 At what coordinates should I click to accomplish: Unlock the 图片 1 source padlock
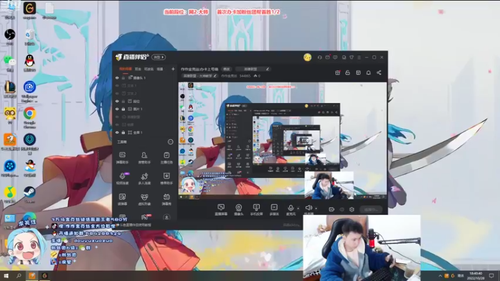point(123,109)
